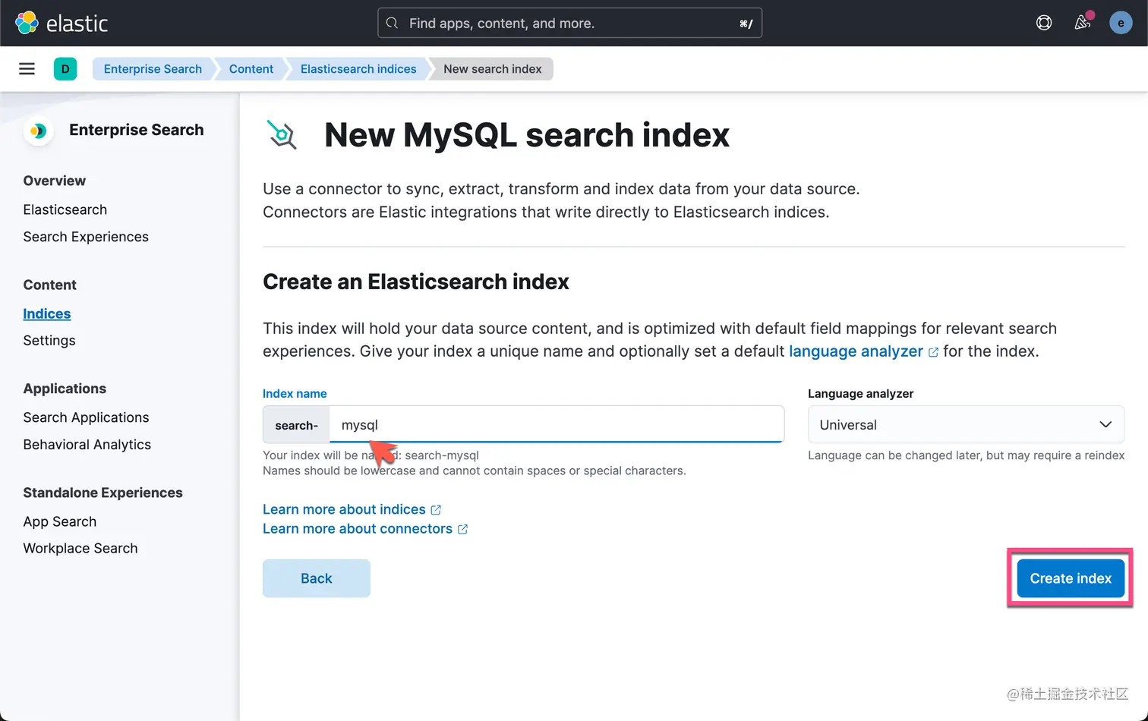Viewport: 1148px width, 721px height.
Task: Click the search magnifier icon in top bar
Action: click(392, 23)
